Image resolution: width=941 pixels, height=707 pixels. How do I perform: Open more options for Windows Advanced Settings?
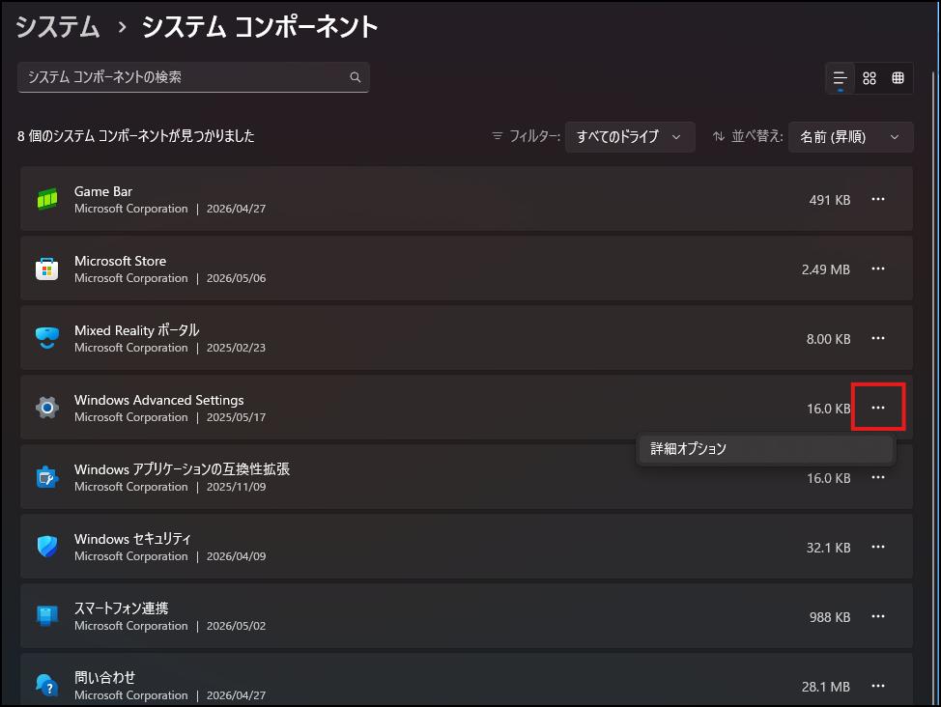(878, 409)
